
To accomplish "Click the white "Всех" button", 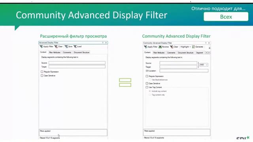I will coord(226,17).
